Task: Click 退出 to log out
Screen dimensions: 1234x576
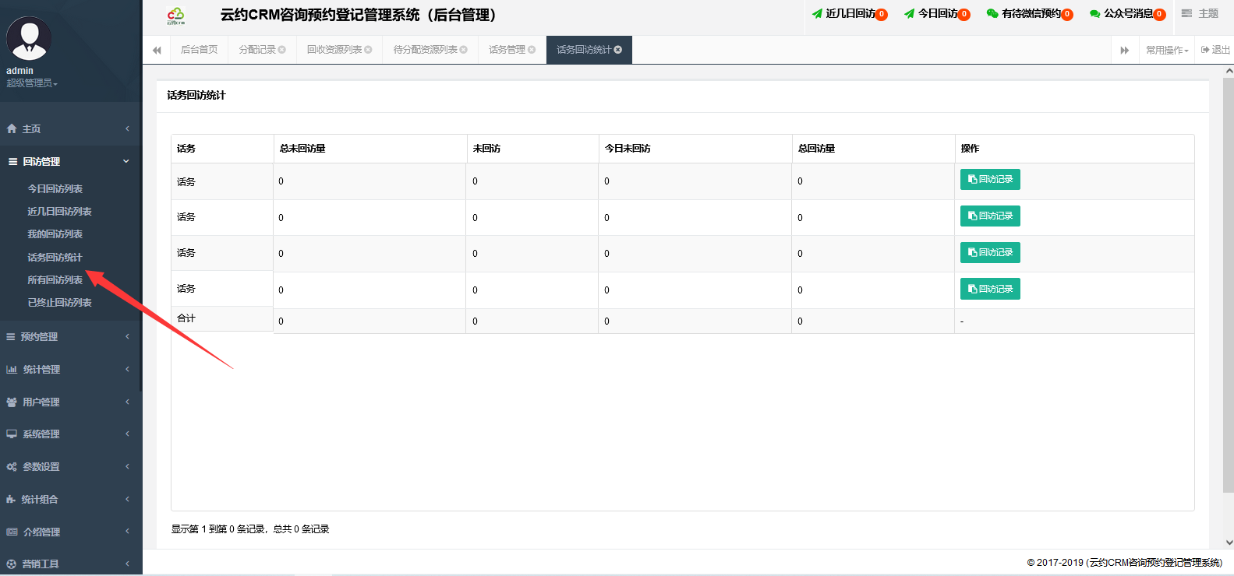Action: click(x=1216, y=50)
